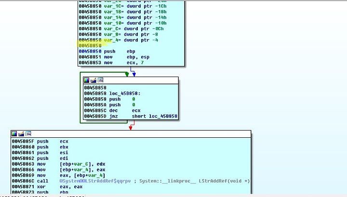Select mov [ebp+var_4], eax instruction
Image resolution: width=347 pixels, height=197 pixels.
[58, 170]
